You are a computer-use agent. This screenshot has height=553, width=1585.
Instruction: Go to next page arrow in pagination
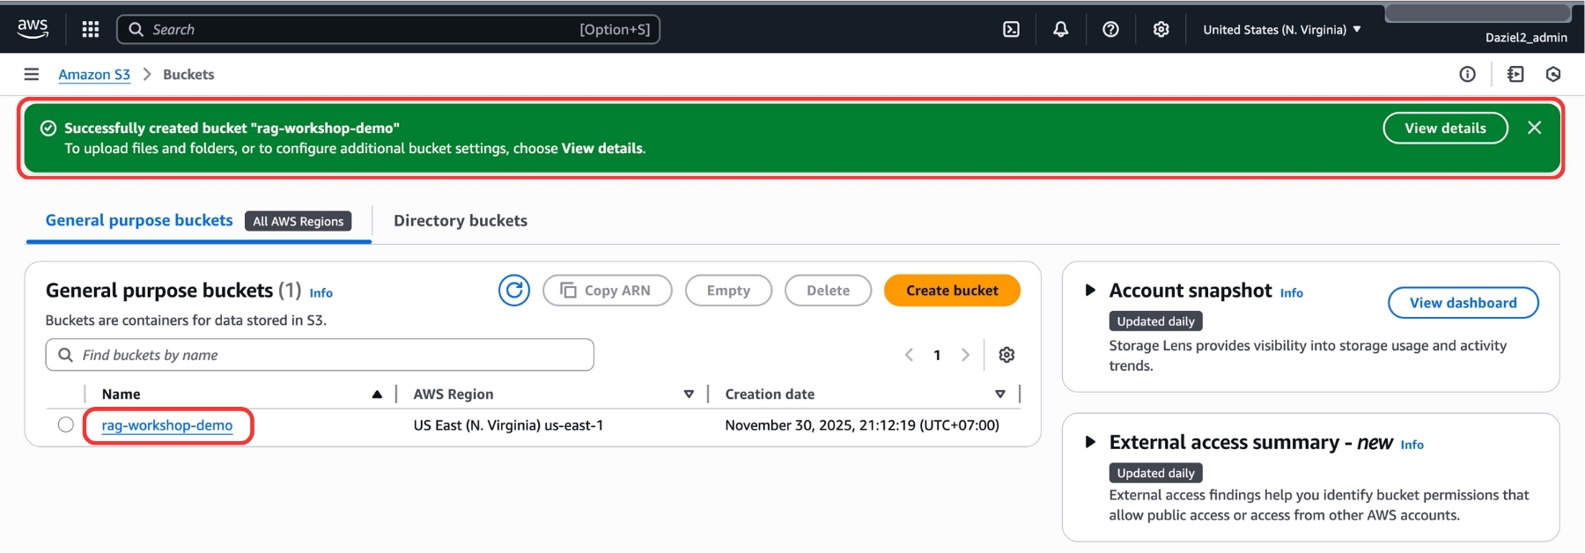click(x=965, y=354)
